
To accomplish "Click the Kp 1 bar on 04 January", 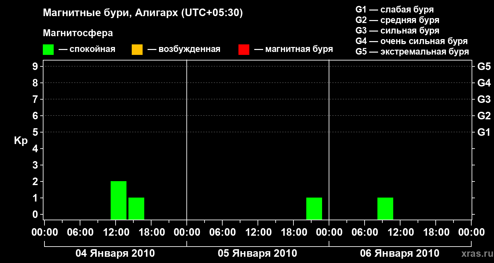I will click(x=136, y=208).
